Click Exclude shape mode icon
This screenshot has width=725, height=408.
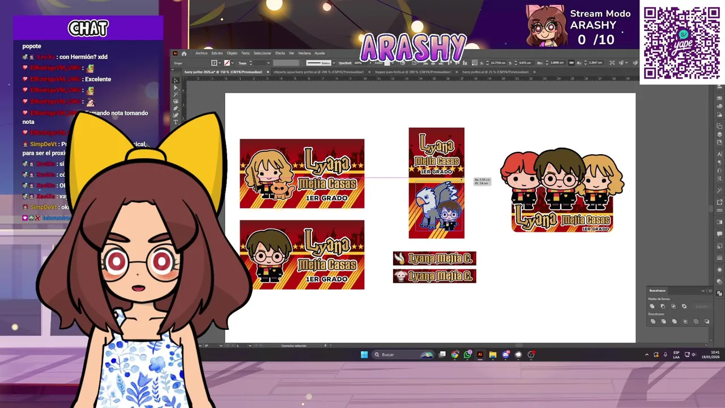coord(684,306)
